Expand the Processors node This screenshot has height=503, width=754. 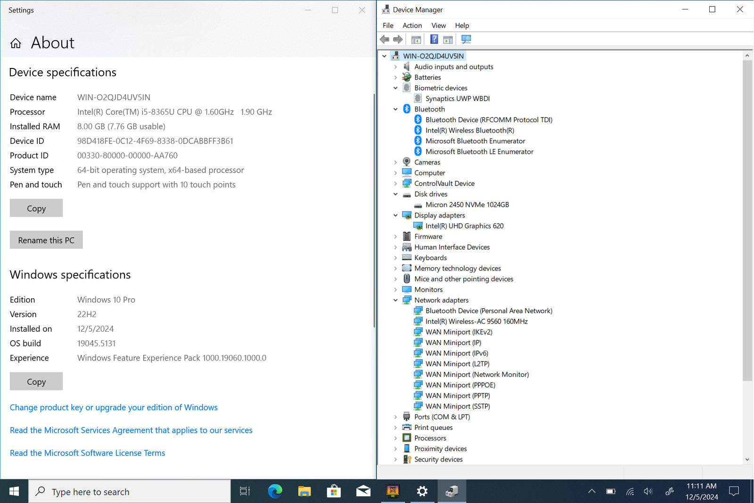pyautogui.click(x=395, y=438)
